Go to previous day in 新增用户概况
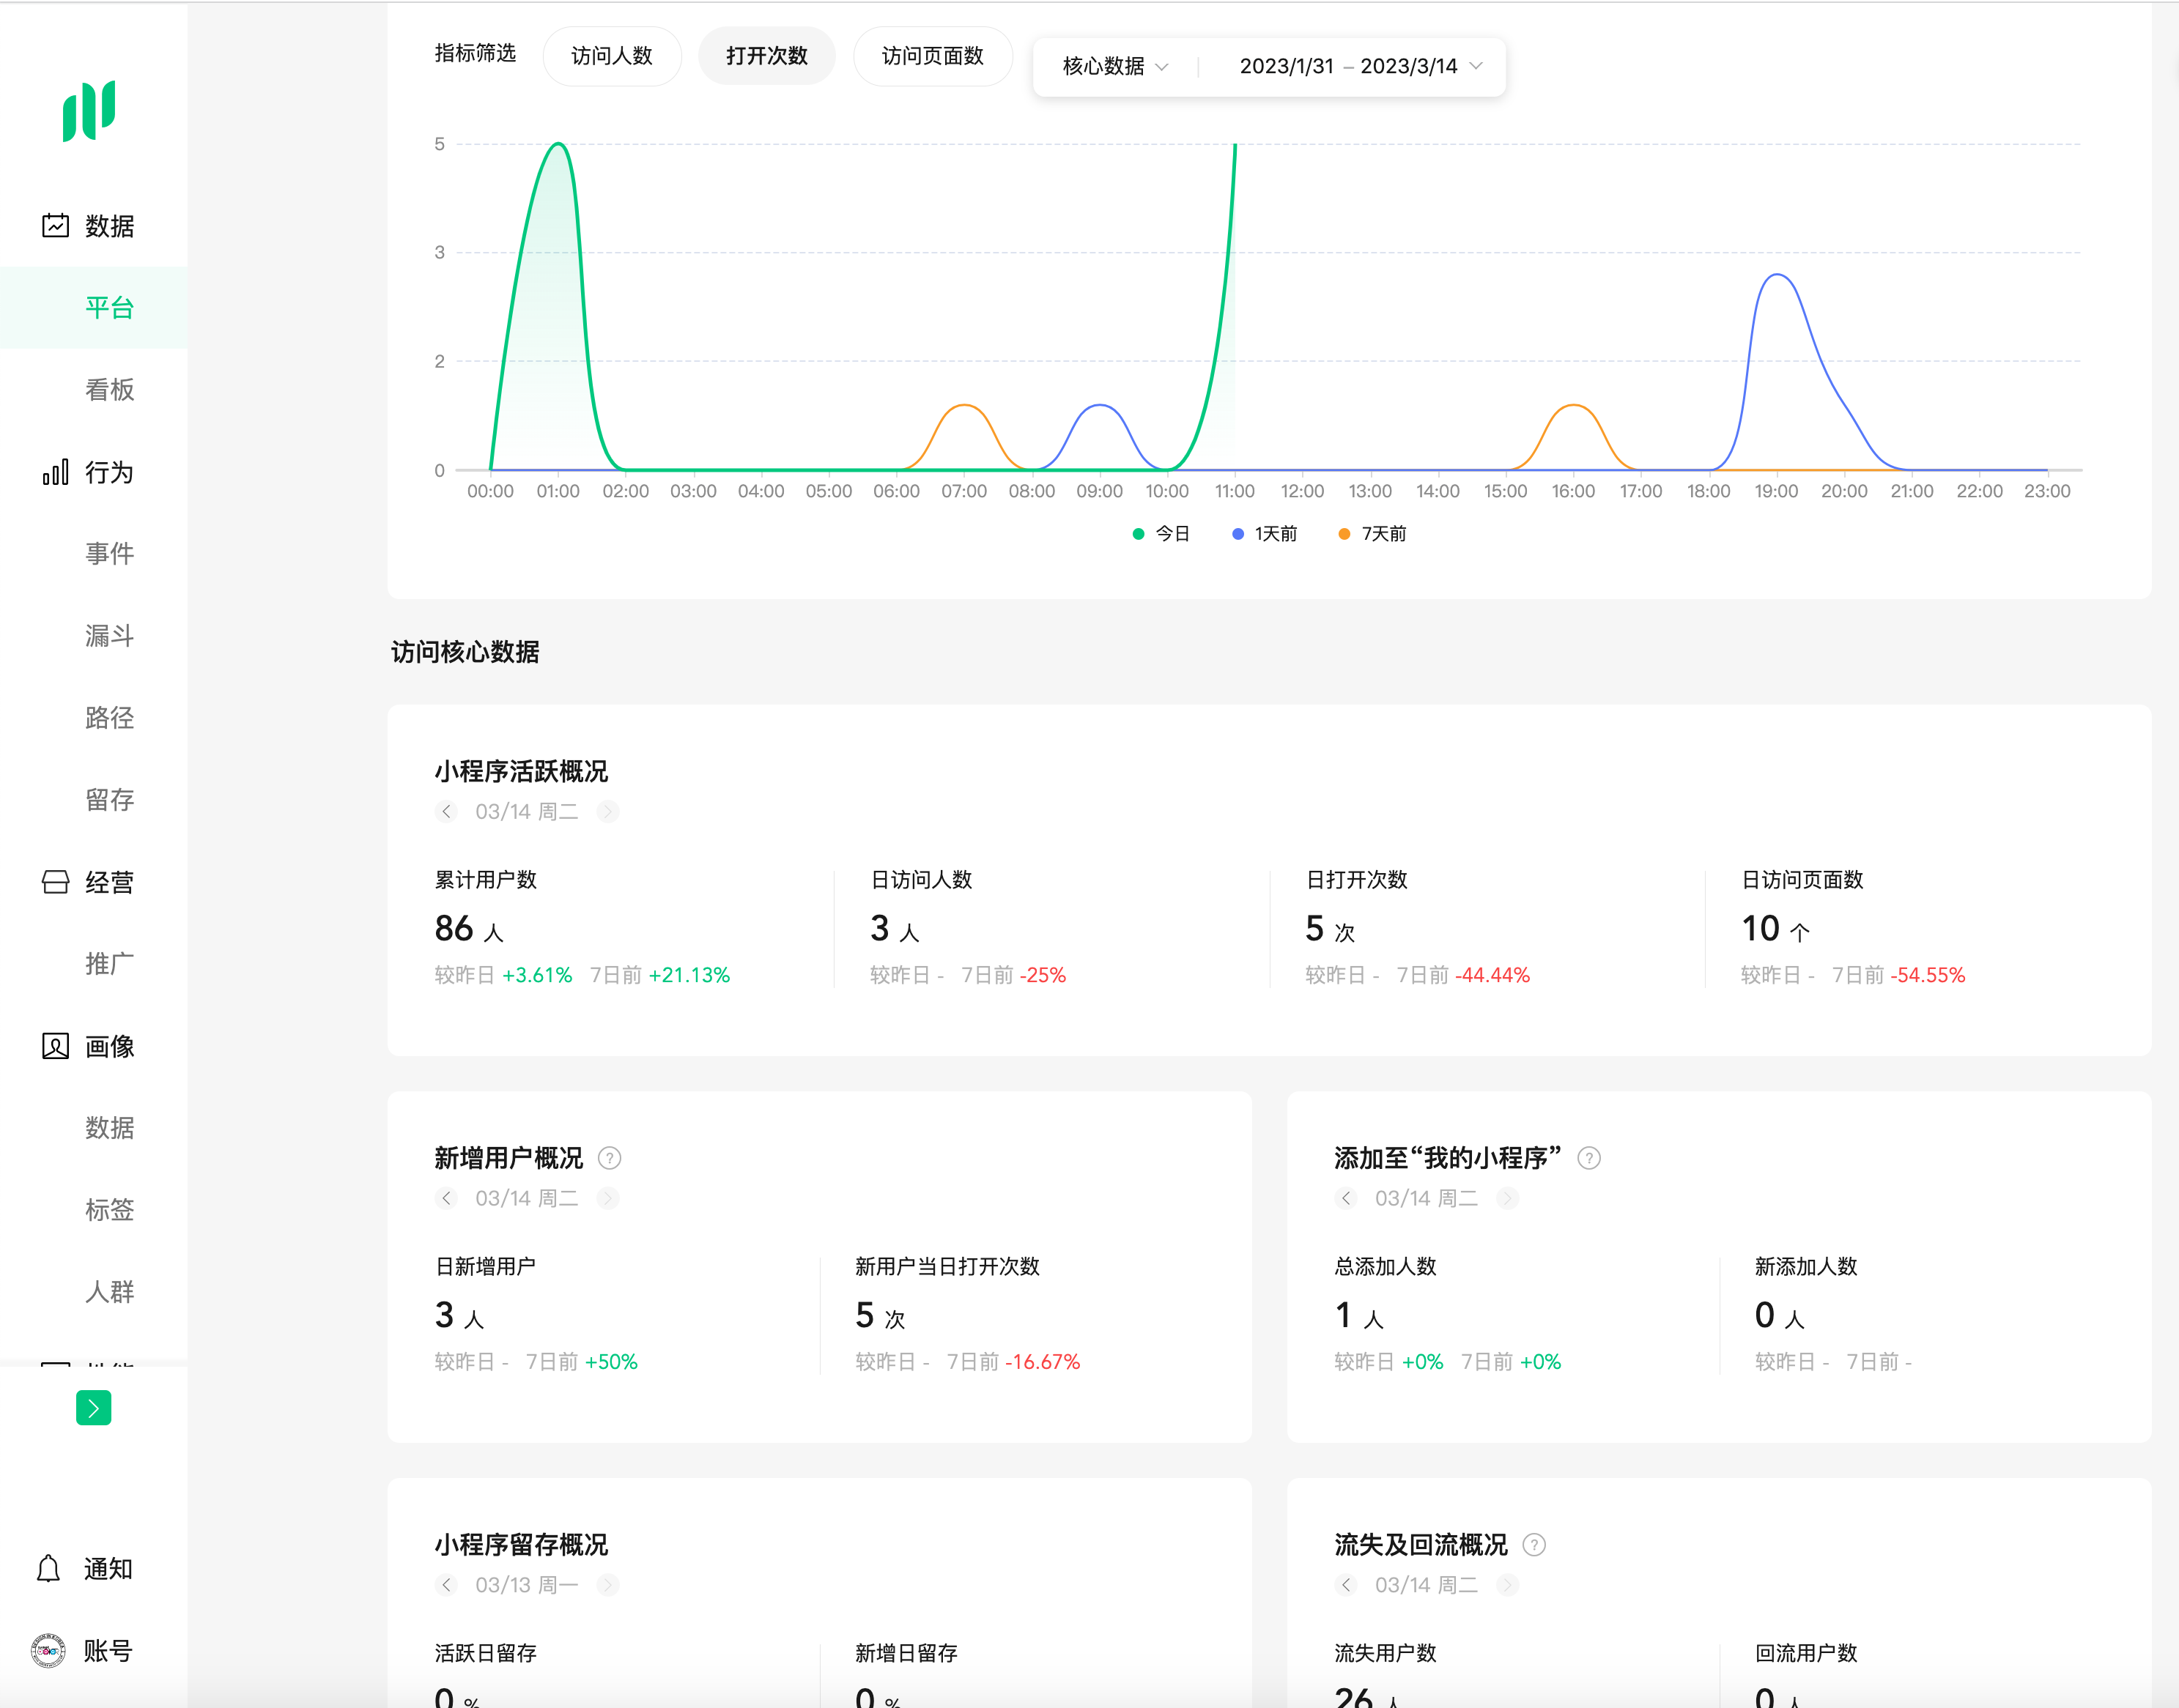 [x=446, y=1198]
